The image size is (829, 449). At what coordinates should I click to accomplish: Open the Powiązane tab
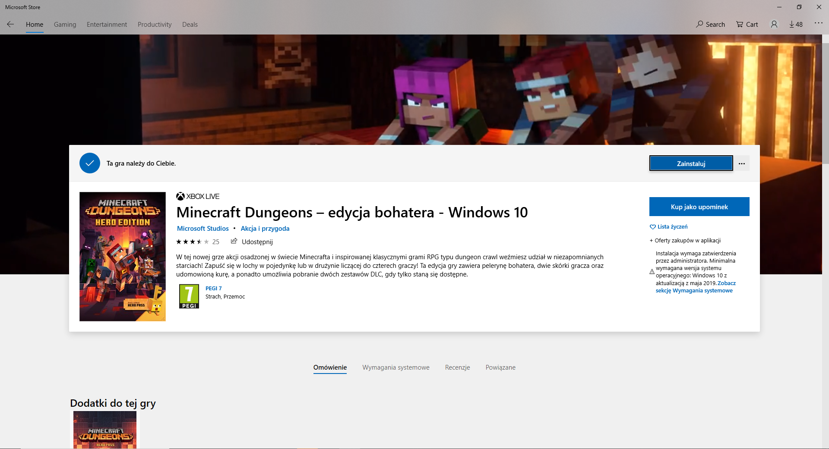pyautogui.click(x=500, y=367)
